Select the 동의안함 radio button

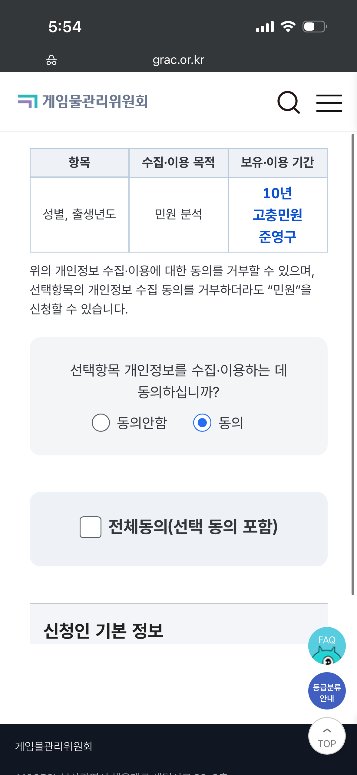(x=101, y=422)
